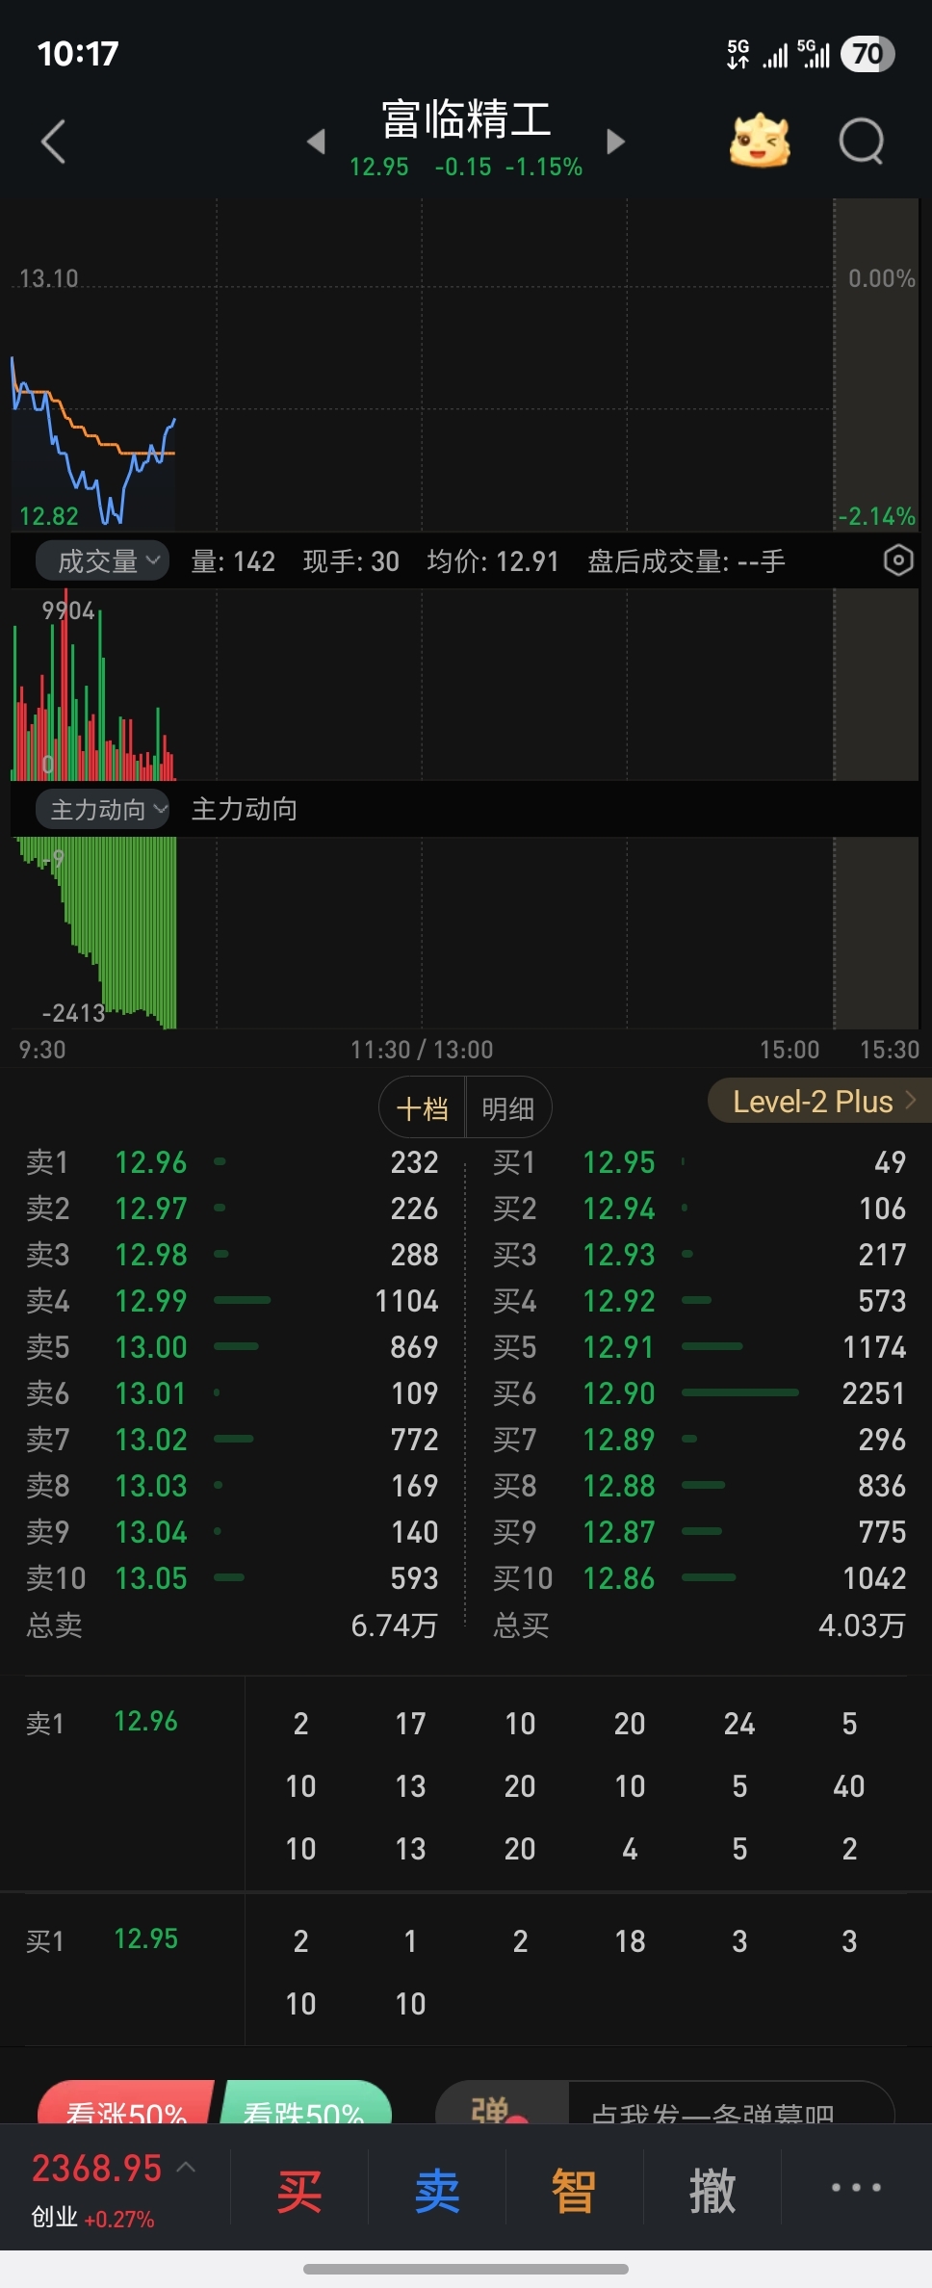Select the 卖7 price 13.02 row
The width and height of the screenshot is (932, 2288).
[232, 1440]
